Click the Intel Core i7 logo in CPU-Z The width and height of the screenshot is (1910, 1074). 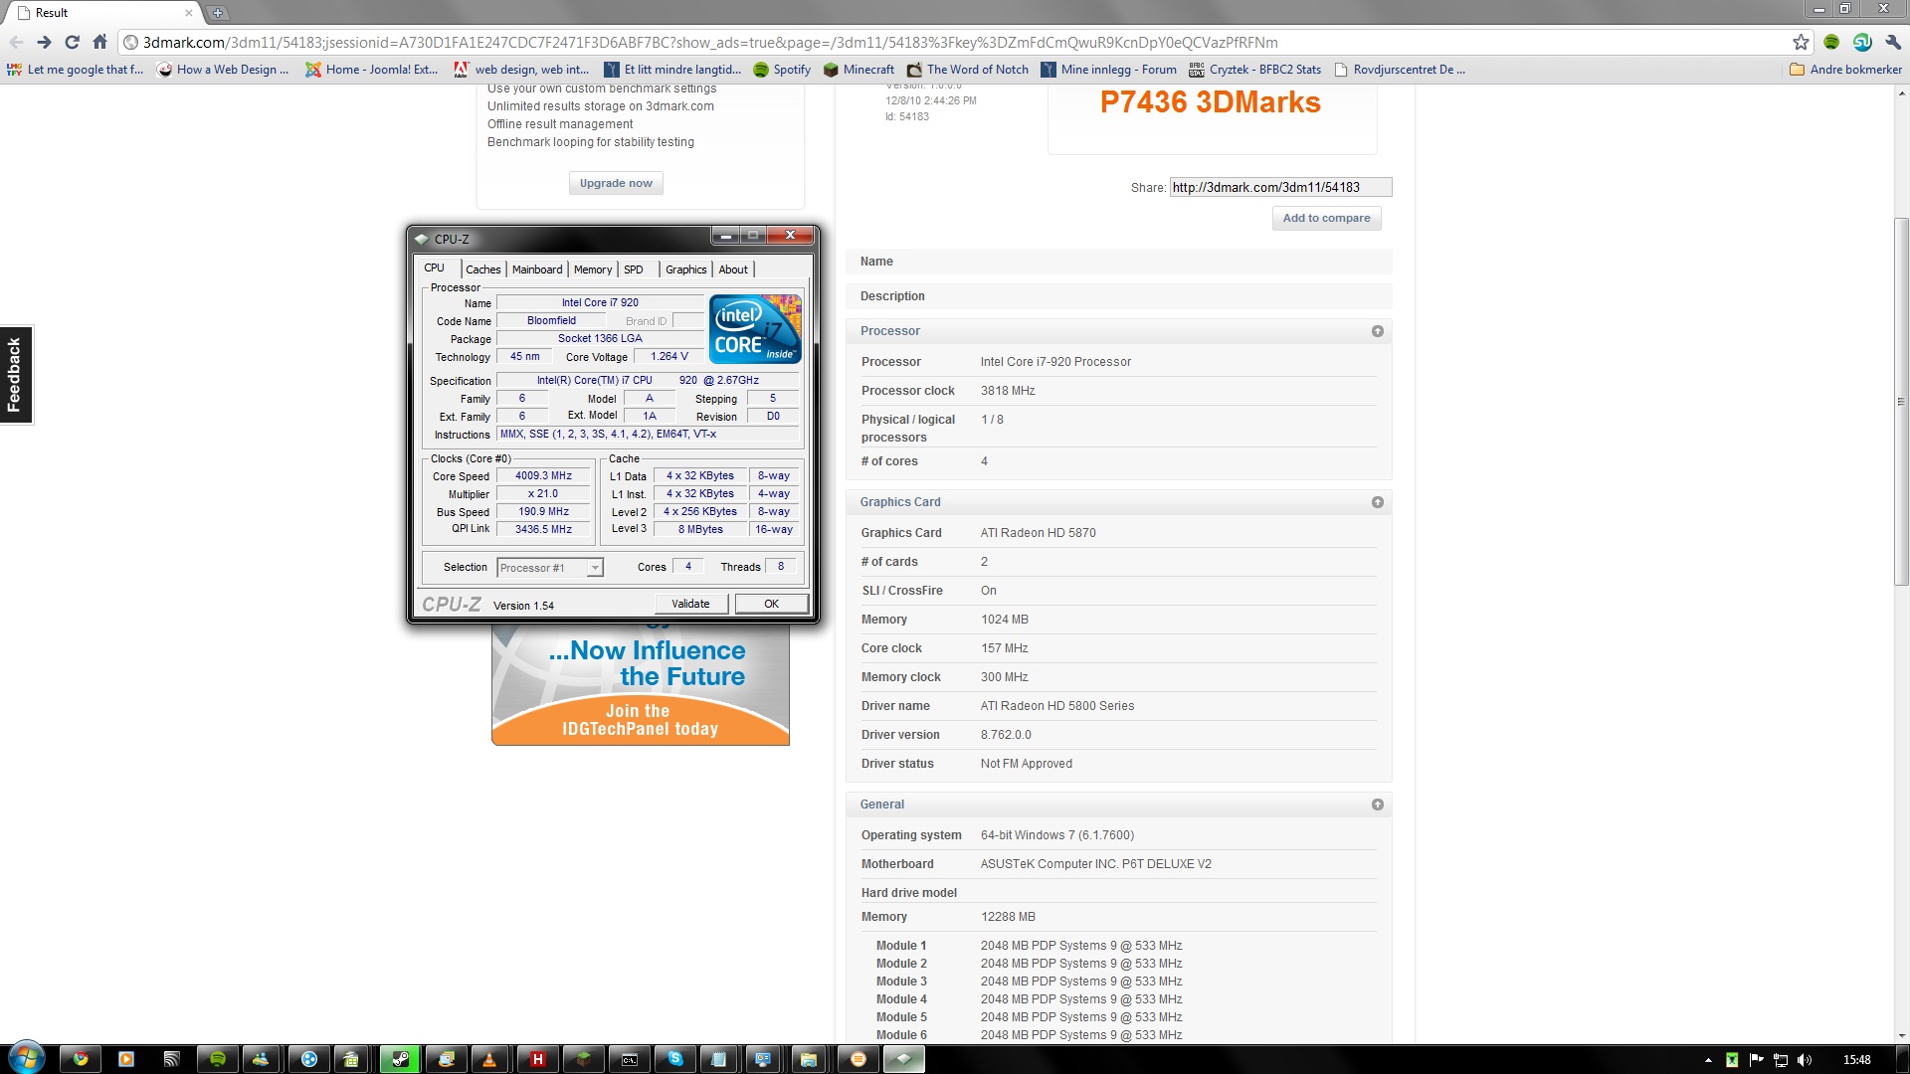tap(755, 329)
